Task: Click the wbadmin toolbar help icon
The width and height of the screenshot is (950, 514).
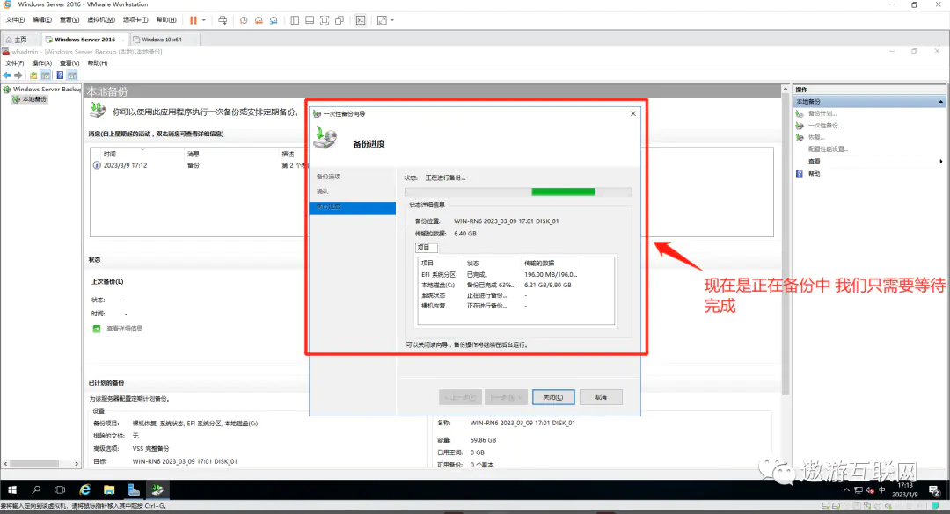Action: point(60,76)
